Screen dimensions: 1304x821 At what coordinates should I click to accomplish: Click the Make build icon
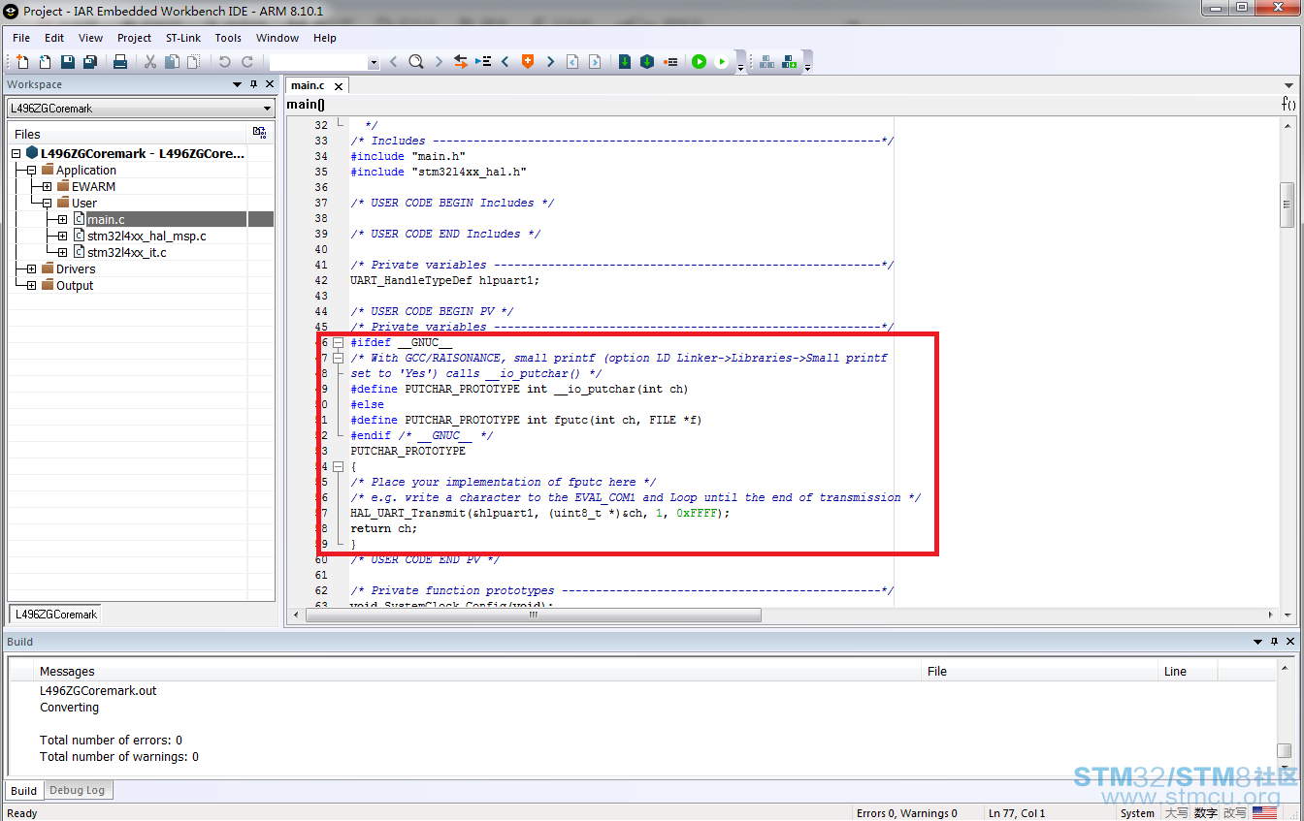[x=647, y=62]
